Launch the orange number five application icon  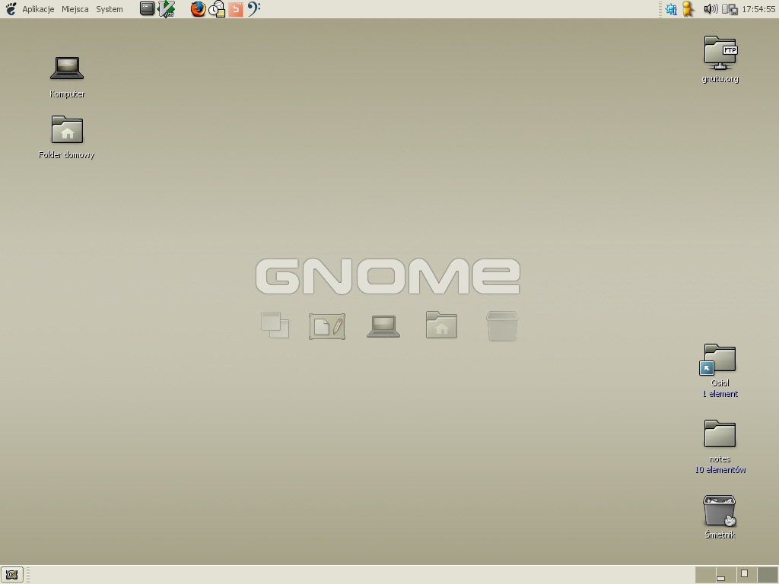(236, 9)
